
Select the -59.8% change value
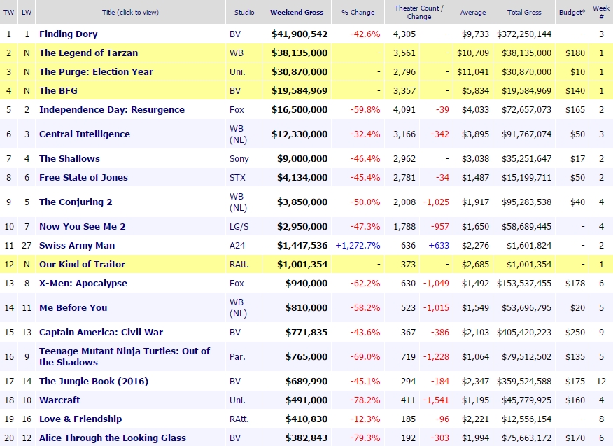coord(365,109)
